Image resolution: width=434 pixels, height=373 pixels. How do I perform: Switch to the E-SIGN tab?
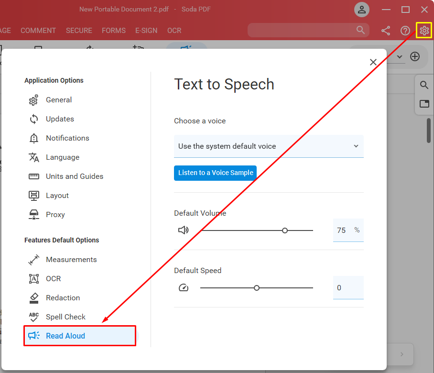[146, 31]
